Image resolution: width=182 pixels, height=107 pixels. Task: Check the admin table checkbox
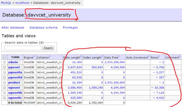[x=5, y=62]
